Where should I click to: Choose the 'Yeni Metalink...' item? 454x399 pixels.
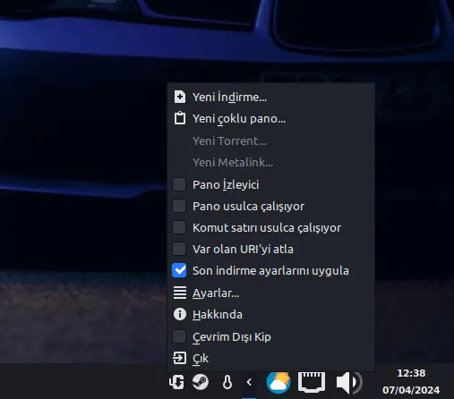click(270, 163)
